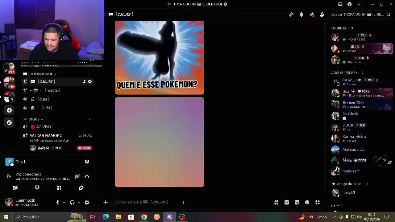Open Karina_vieira member profile
395x222 pixels.
click(x=362, y=138)
